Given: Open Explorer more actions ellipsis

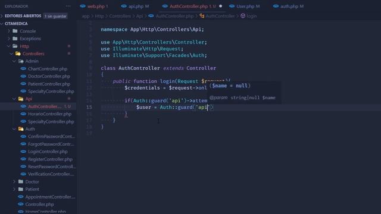Looking at the screenshot, I should [68, 7].
